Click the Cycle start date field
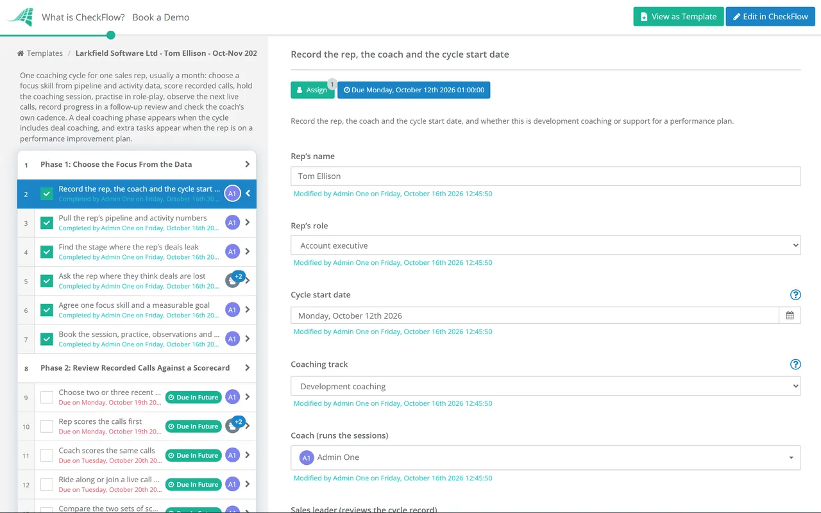This screenshot has height=513, width=821. point(535,315)
